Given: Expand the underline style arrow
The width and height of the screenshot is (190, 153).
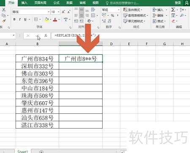Looking at the screenshot, I should (x=30, y=19).
